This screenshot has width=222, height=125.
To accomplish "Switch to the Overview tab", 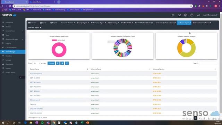I will click(32, 23).
